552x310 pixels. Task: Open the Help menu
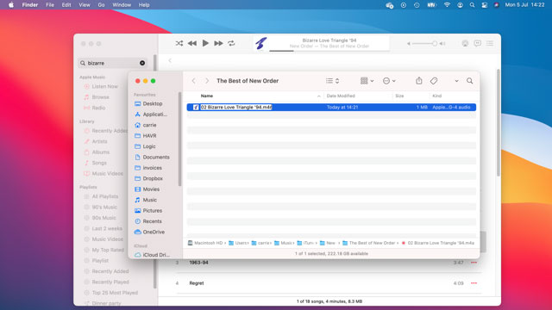click(x=144, y=5)
